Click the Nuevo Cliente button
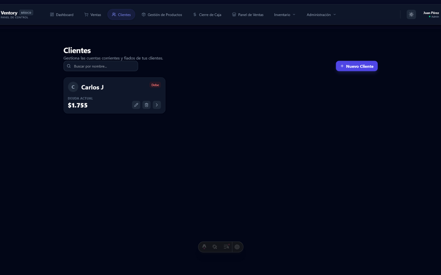 tap(357, 66)
